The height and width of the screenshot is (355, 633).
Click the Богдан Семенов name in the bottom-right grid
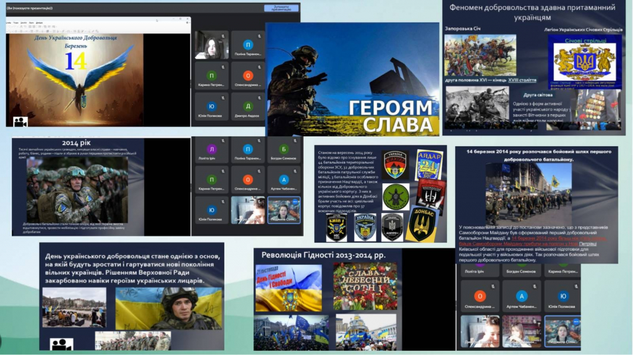coord(521,272)
